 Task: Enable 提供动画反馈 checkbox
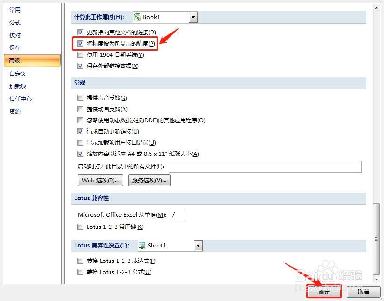pyautogui.click(x=80, y=109)
